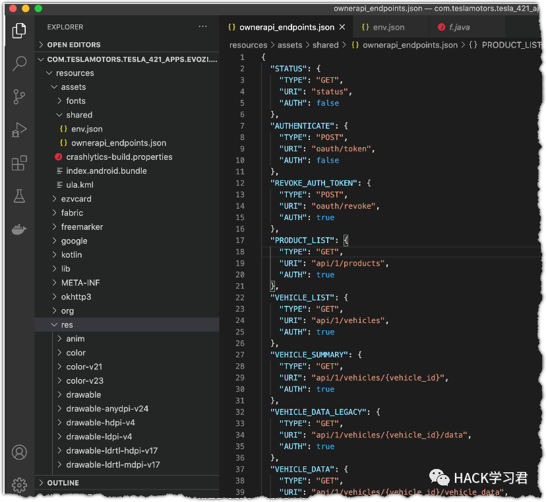This screenshot has height=502, width=546.
Task: Open the Docker view icon
Action: point(19,229)
